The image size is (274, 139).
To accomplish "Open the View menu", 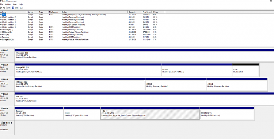I will [x=15, y=4].
